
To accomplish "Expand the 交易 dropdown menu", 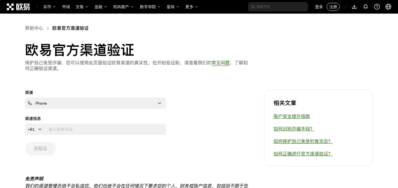I will point(82,7).
